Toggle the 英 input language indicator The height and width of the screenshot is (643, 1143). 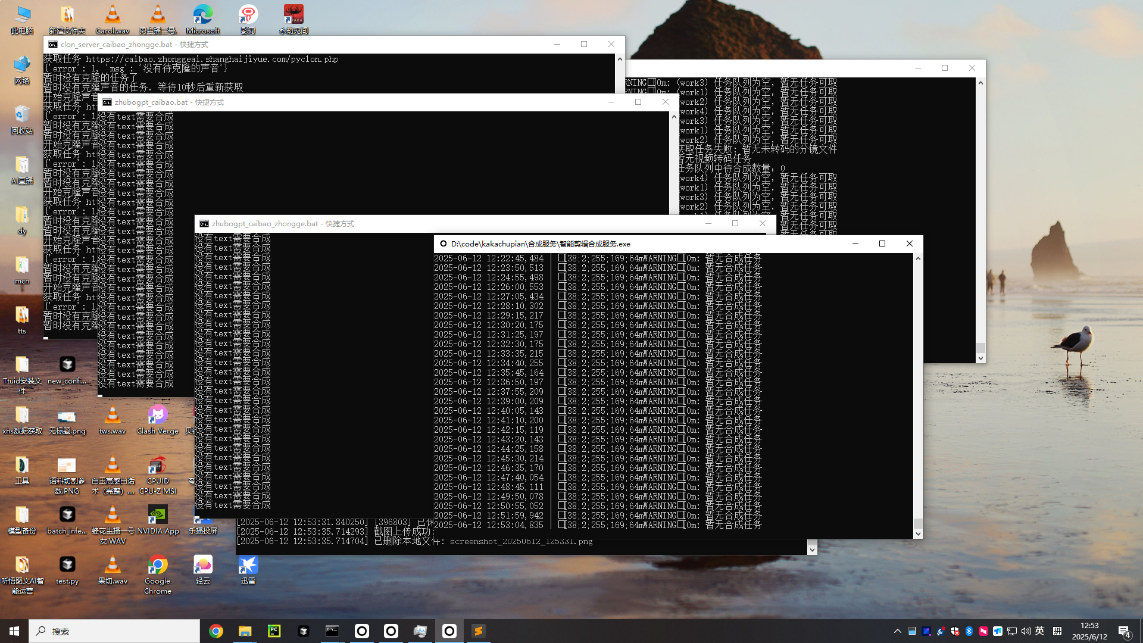click(x=1039, y=631)
